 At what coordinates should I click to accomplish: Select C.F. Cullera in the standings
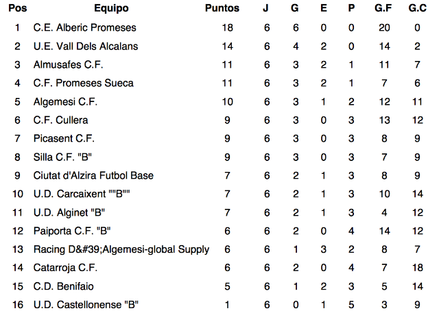coord(60,120)
